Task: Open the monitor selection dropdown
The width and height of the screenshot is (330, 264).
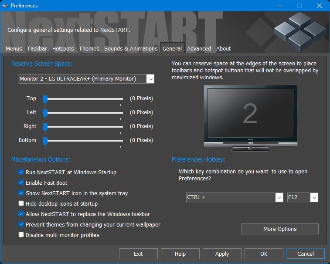Action: [x=86, y=79]
